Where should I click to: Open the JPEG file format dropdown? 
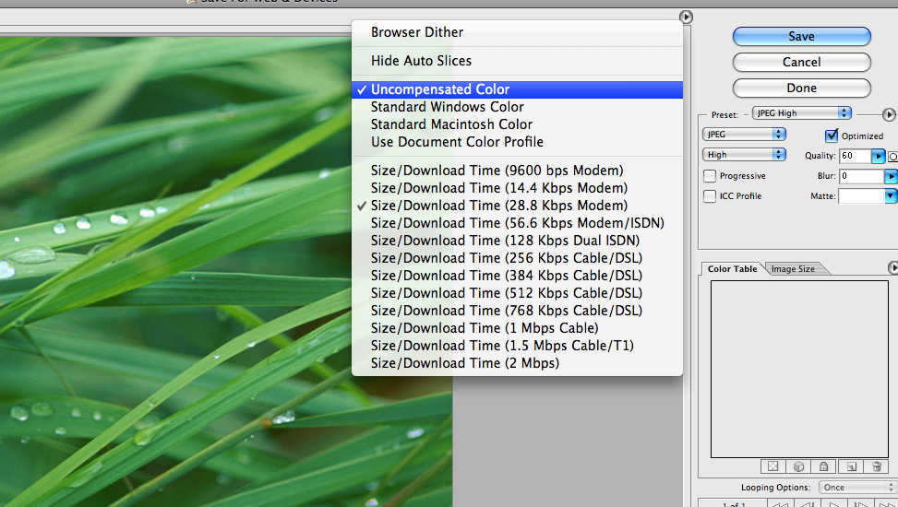pyautogui.click(x=744, y=134)
